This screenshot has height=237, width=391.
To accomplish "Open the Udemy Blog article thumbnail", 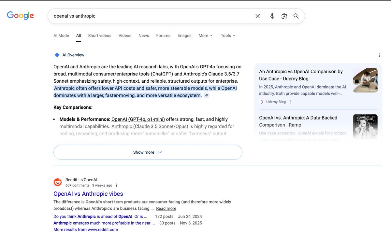I will pos(365,80).
